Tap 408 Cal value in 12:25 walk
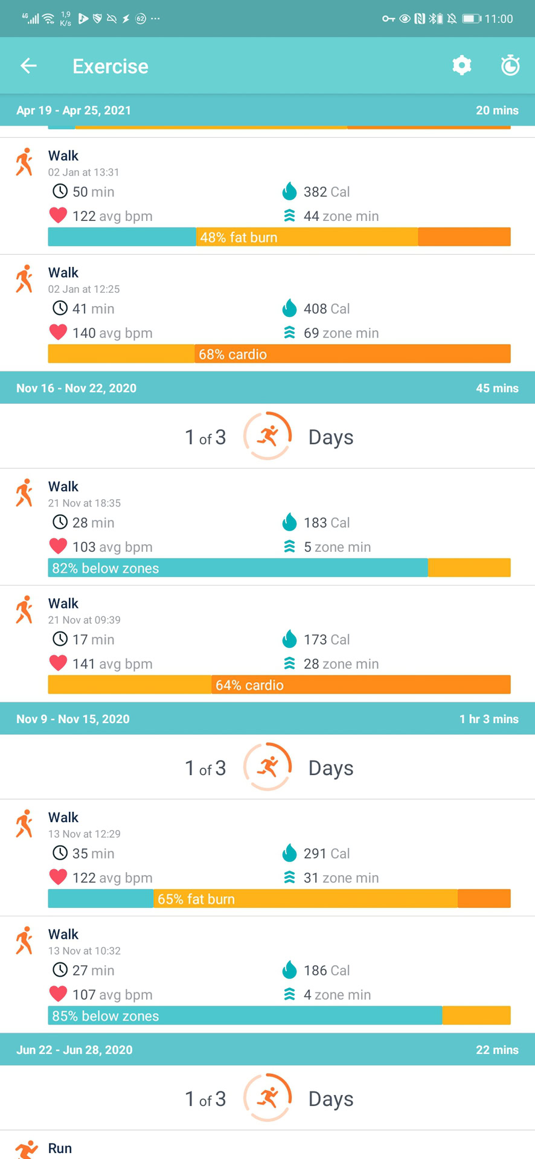The image size is (535, 1159). coord(326,309)
